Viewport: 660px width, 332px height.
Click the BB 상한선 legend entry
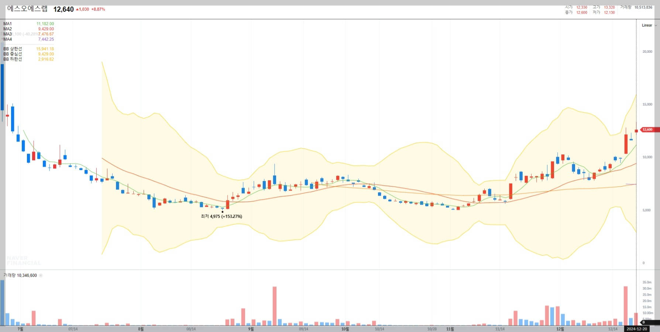(x=28, y=49)
